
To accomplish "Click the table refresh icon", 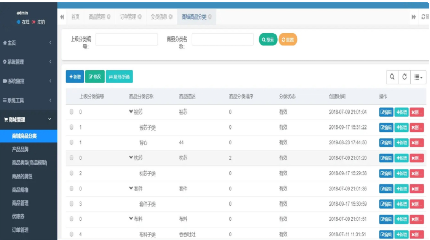I will click(404, 77).
